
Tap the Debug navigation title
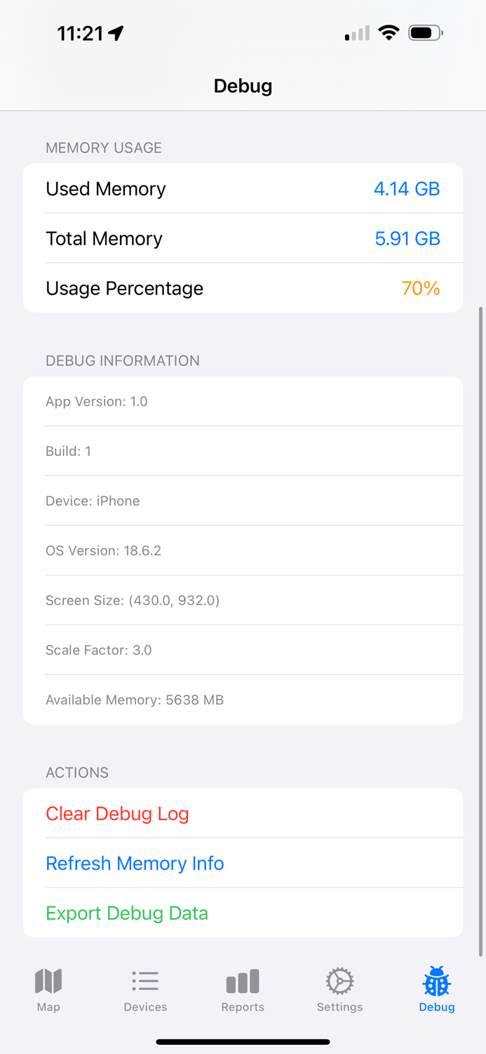pyautogui.click(x=243, y=86)
